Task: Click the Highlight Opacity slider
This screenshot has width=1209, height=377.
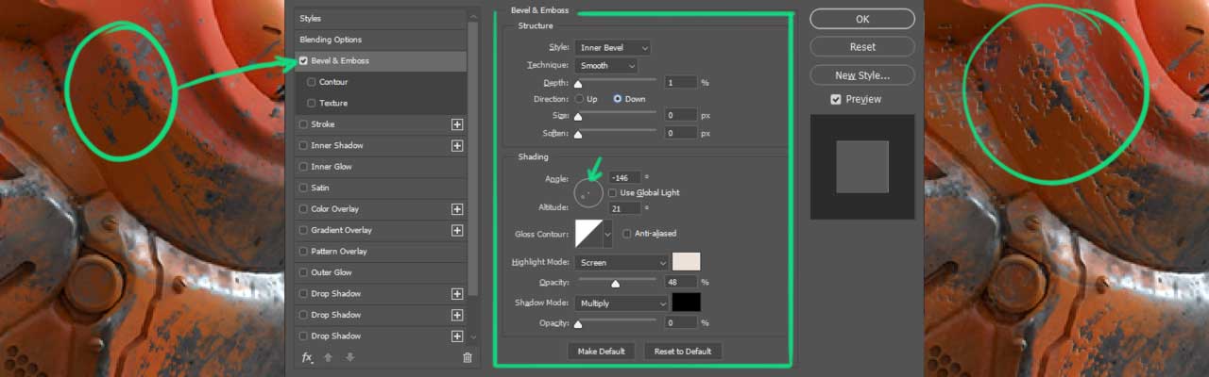Action: [x=616, y=278]
